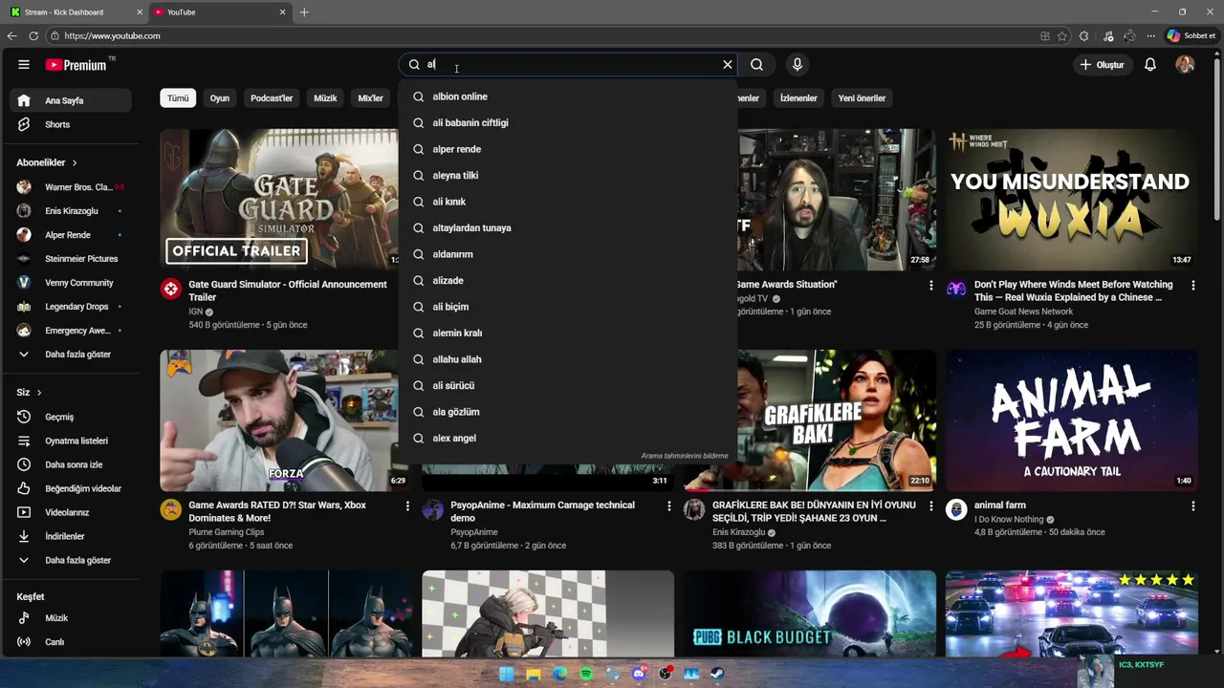Open Oynatma listeleri playlists
Screen dimensions: 1224x688
(71, 441)
